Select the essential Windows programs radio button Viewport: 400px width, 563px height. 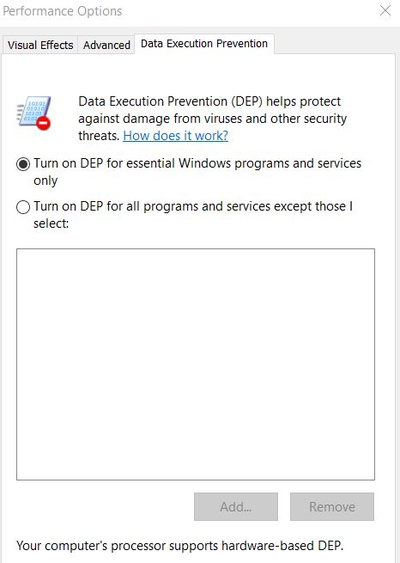point(23,164)
